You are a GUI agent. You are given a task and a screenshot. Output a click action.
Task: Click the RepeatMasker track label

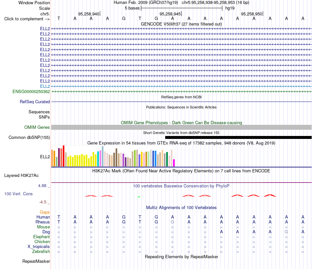(36, 261)
